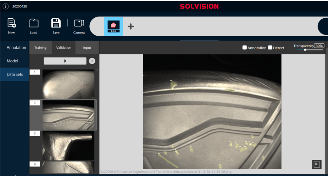Screen dimensions: 328x176
Task: Select the Data Sets side menu
Action: click(15, 74)
